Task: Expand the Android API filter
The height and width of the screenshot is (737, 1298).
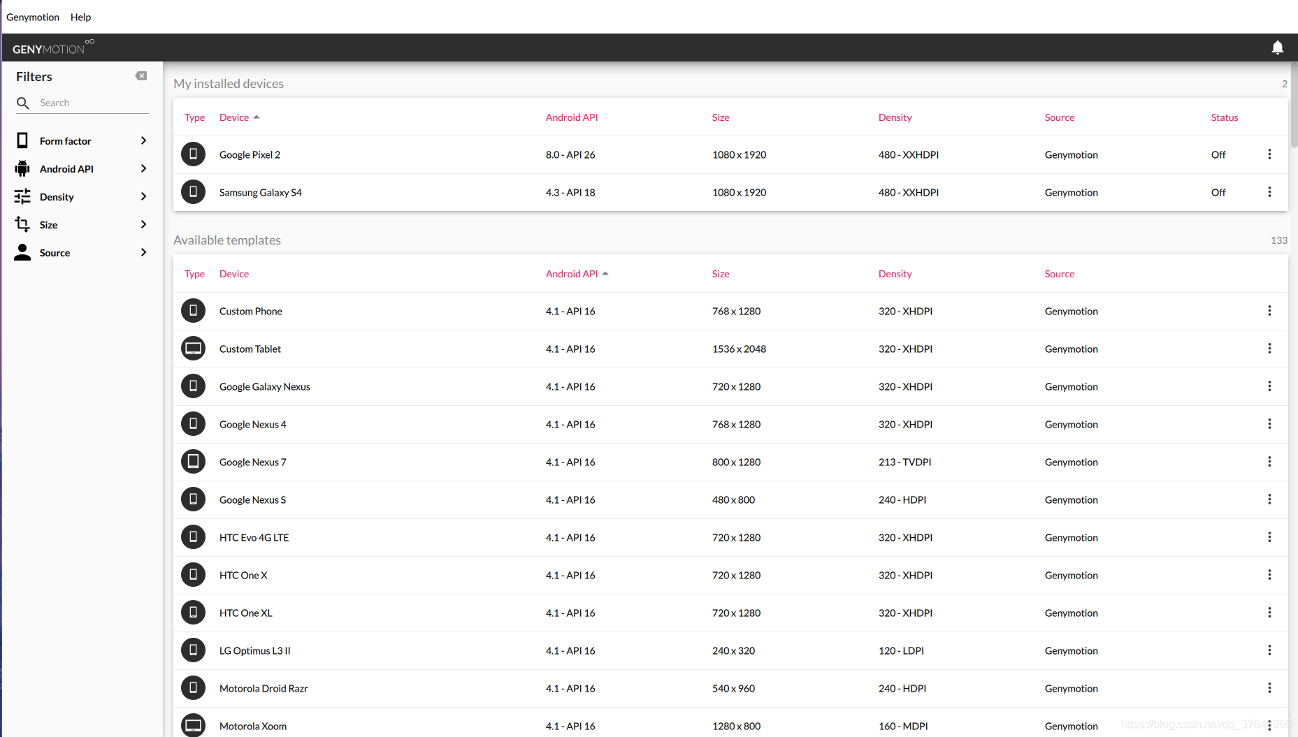Action: (x=143, y=168)
